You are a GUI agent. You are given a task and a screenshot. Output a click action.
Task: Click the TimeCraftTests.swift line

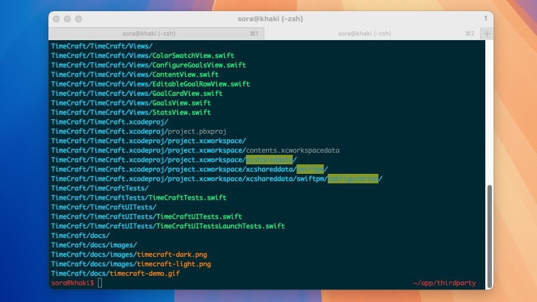(139, 197)
